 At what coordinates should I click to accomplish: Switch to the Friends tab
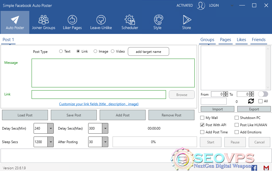pos(259,40)
